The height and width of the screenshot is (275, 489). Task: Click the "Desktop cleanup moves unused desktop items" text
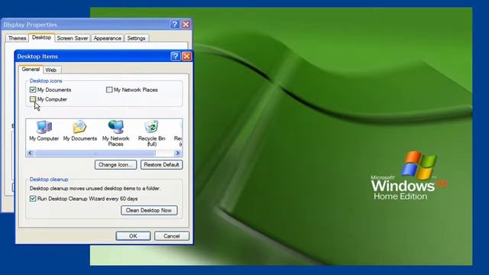click(x=95, y=189)
